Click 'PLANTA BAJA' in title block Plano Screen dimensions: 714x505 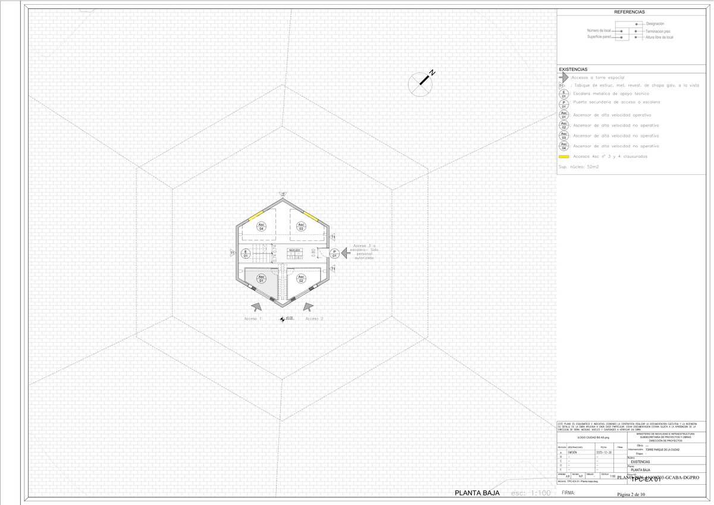640,470
